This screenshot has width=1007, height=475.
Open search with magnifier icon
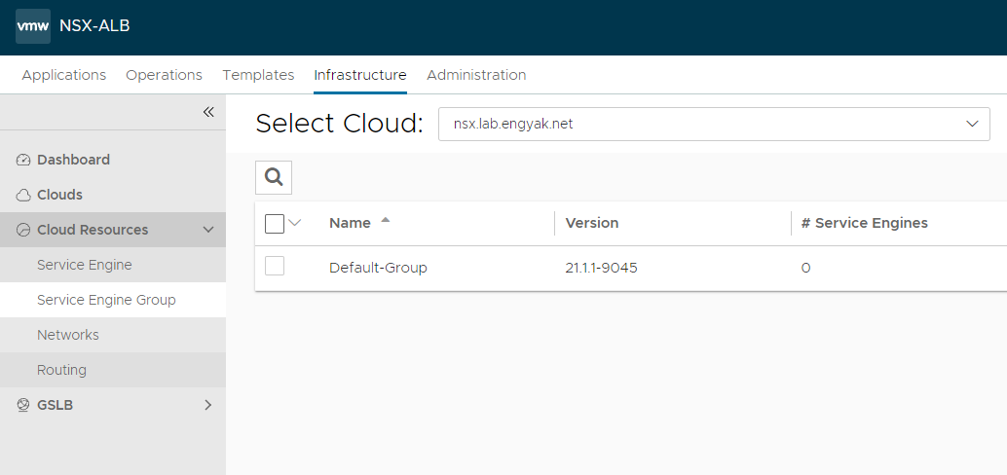click(274, 177)
